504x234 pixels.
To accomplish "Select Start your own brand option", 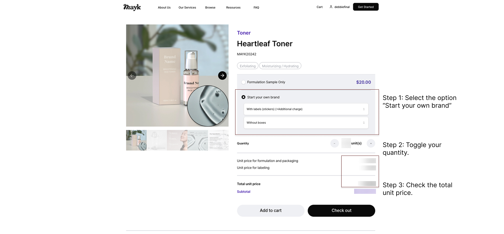I will click(x=243, y=97).
